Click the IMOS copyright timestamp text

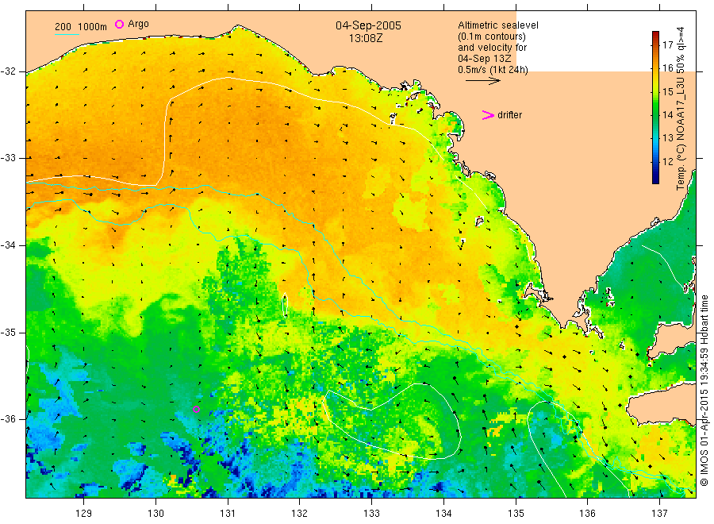pyautogui.click(x=704, y=391)
